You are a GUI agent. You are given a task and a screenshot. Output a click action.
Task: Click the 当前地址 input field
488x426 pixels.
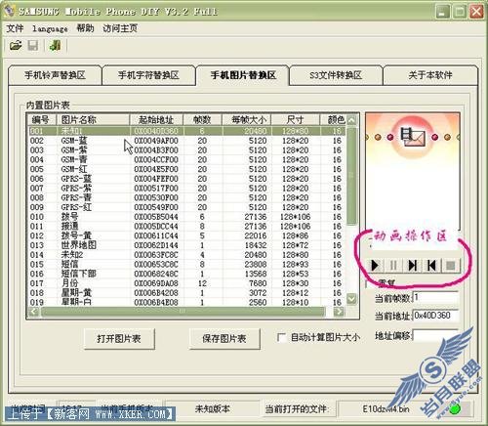point(435,316)
